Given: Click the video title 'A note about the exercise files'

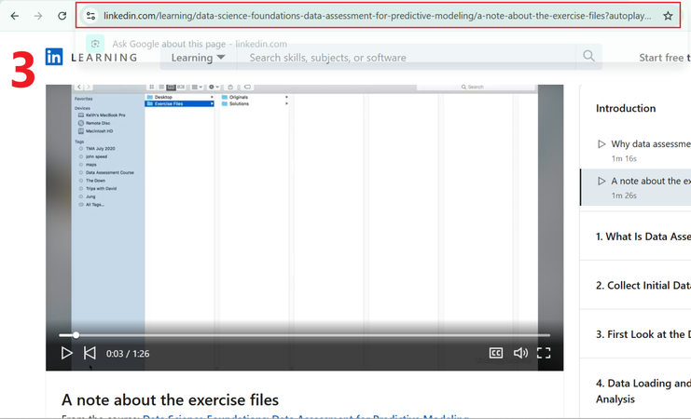Looking at the screenshot, I should tap(170, 399).
